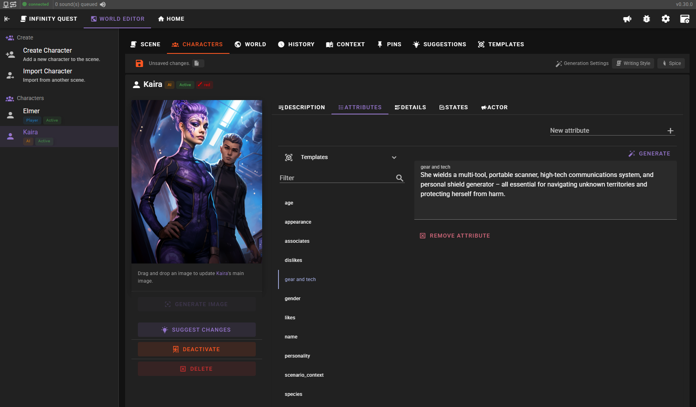Open application settings via gear icon
Screen dimensions: 696x407
tap(665, 19)
